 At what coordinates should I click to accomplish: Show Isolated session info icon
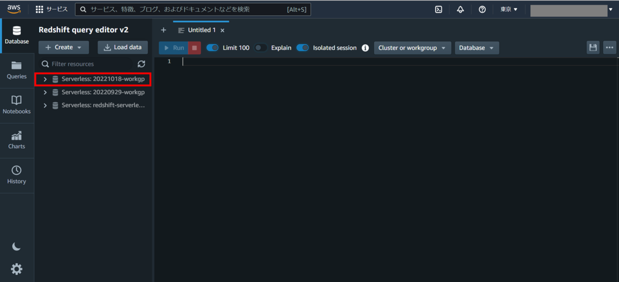click(x=365, y=48)
